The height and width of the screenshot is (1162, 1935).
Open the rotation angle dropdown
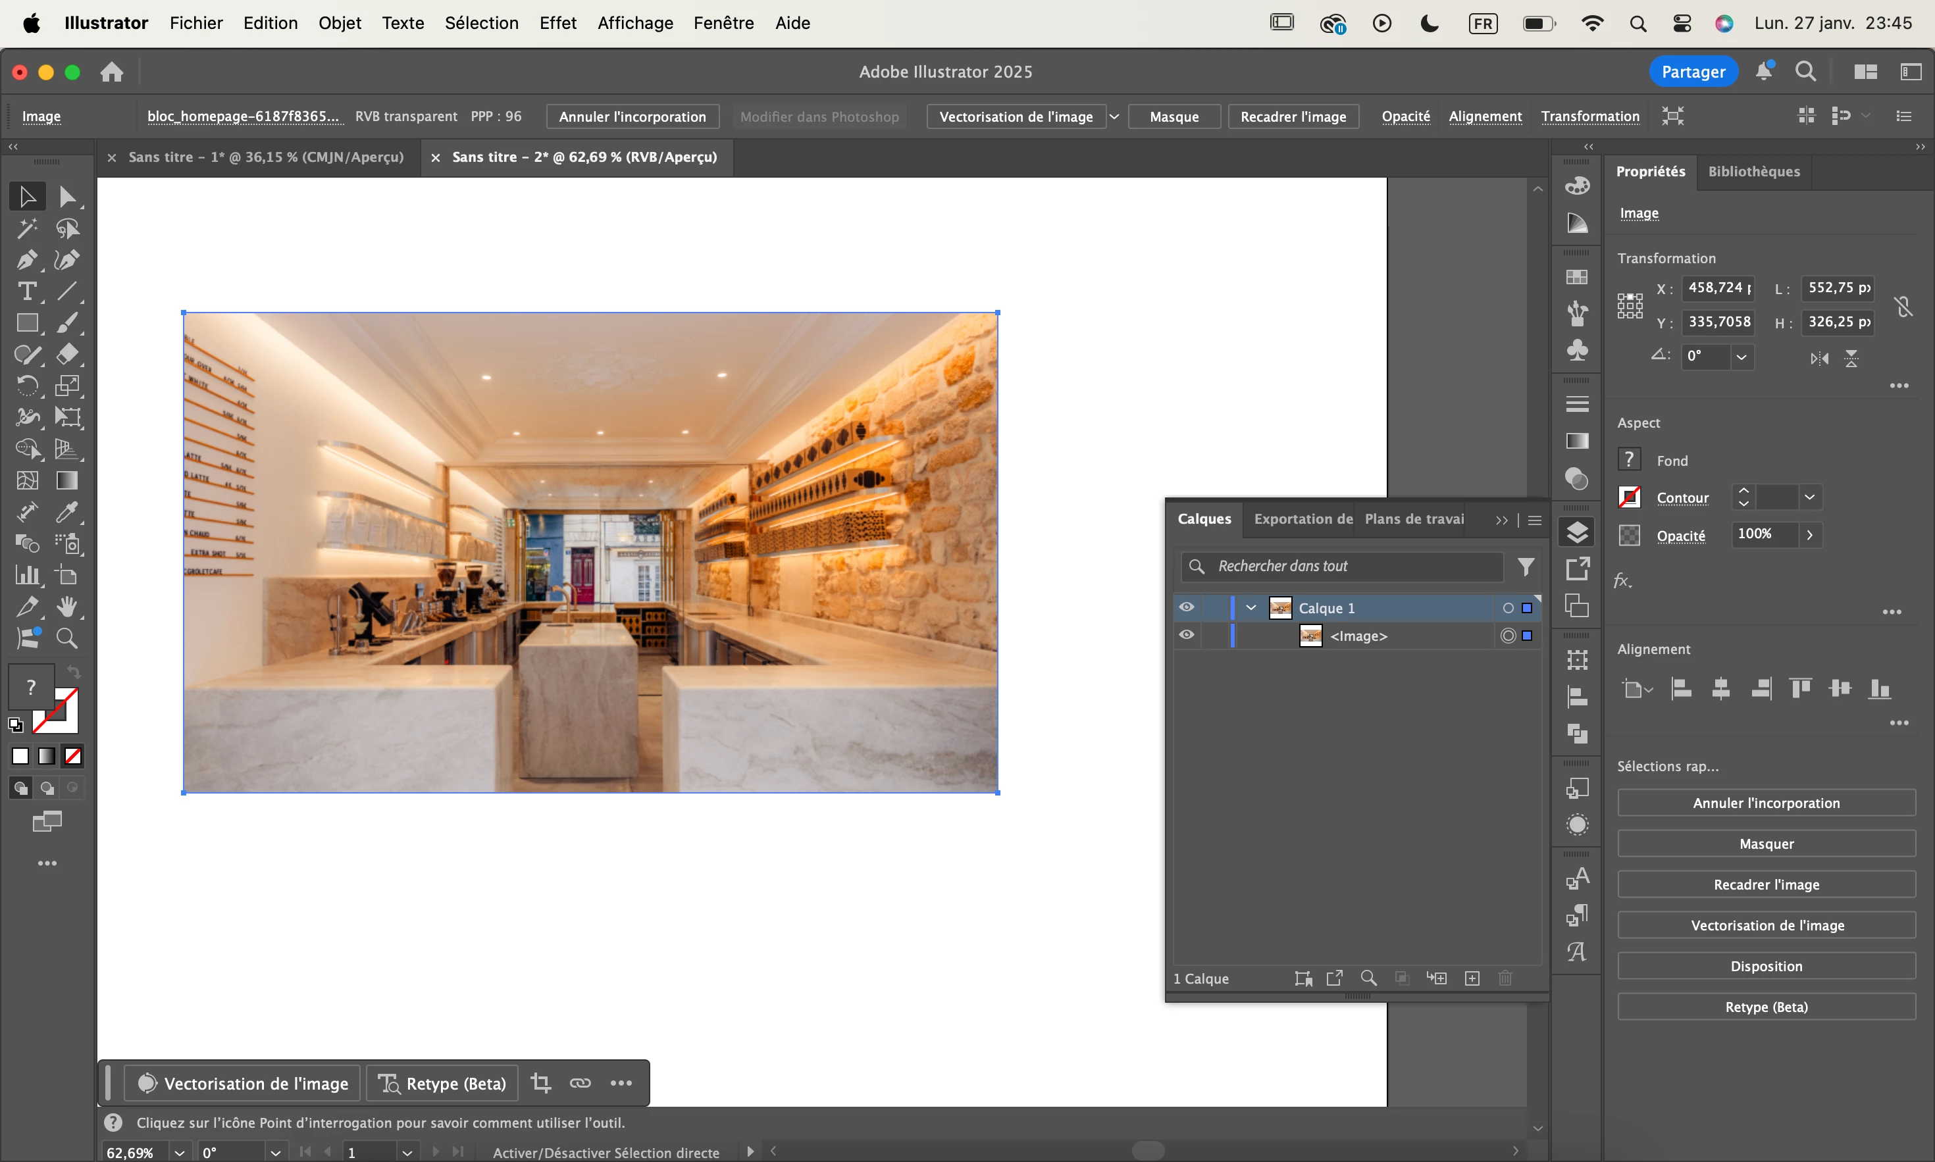coord(1741,357)
